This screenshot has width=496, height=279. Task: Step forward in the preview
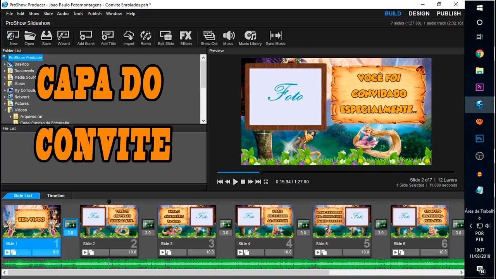pyautogui.click(x=250, y=182)
